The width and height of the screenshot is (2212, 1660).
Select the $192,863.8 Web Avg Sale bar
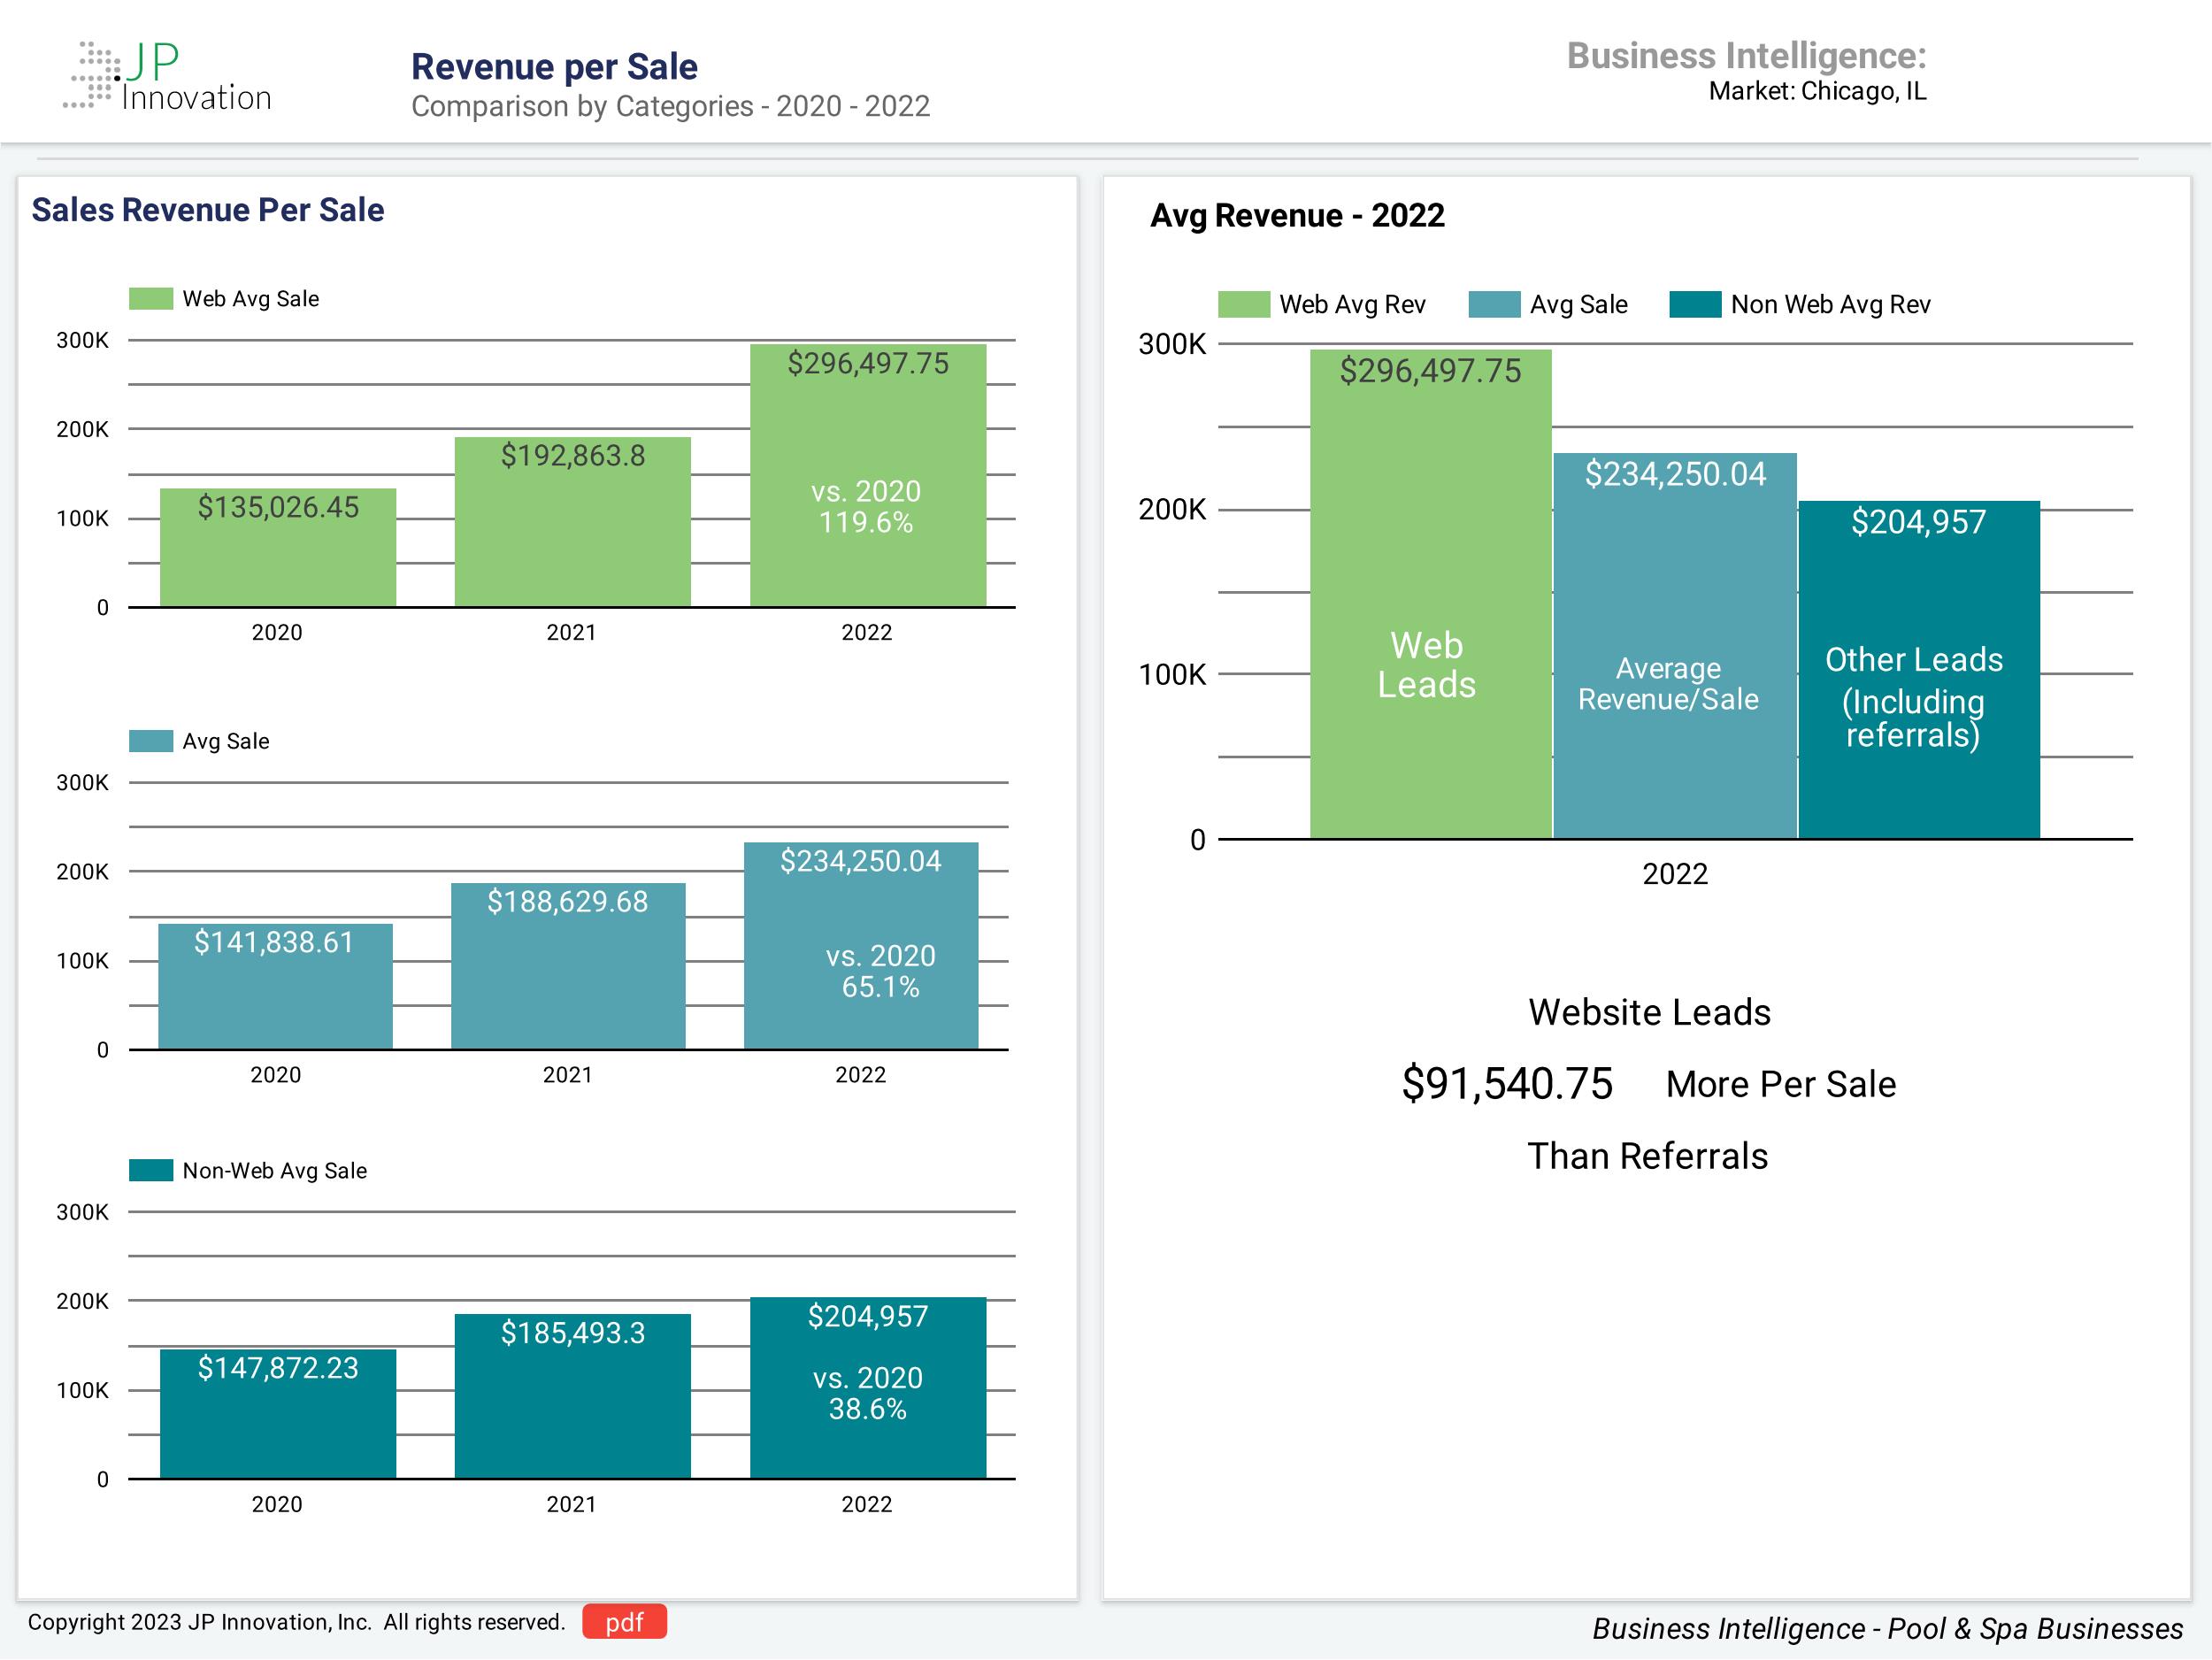(x=572, y=522)
